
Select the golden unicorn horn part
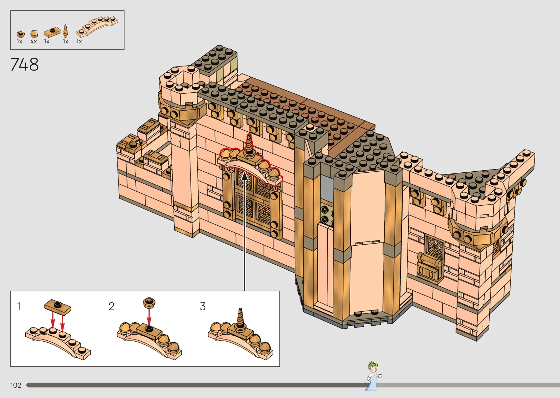(66, 31)
